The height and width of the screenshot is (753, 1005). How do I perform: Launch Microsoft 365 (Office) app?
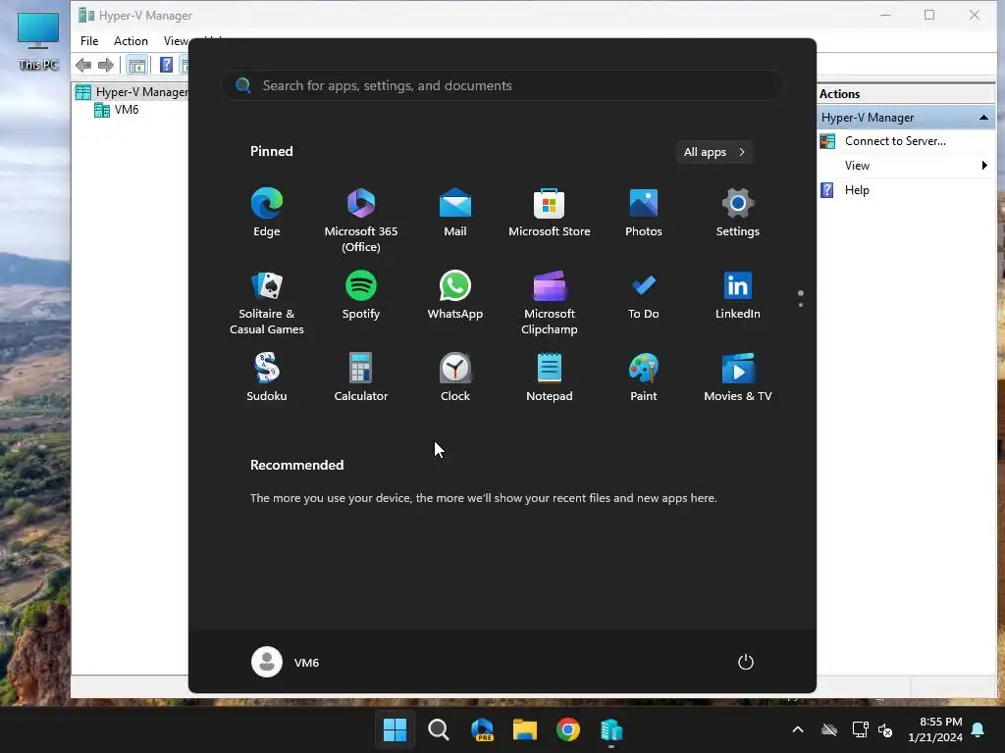361,221
